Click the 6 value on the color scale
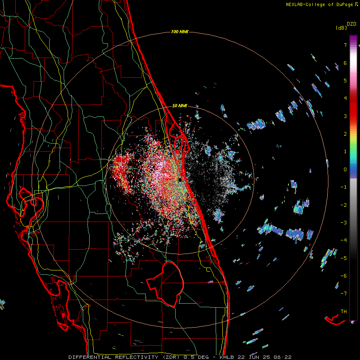This screenshot has height=360, width=360. (x=345, y=63)
